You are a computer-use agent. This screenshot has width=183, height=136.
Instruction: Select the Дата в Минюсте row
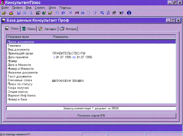[x=91, y=65]
